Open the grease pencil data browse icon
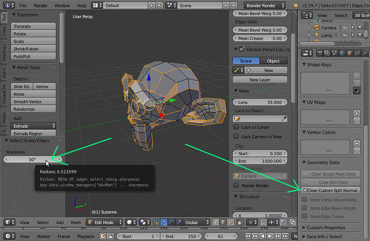The height and width of the screenshot is (241, 370). (x=238, y=70)
